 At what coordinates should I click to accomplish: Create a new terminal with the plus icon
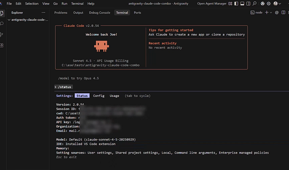267,12
